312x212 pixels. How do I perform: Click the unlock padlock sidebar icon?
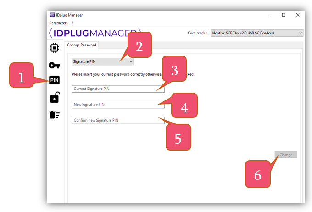(x=54, y=97)
